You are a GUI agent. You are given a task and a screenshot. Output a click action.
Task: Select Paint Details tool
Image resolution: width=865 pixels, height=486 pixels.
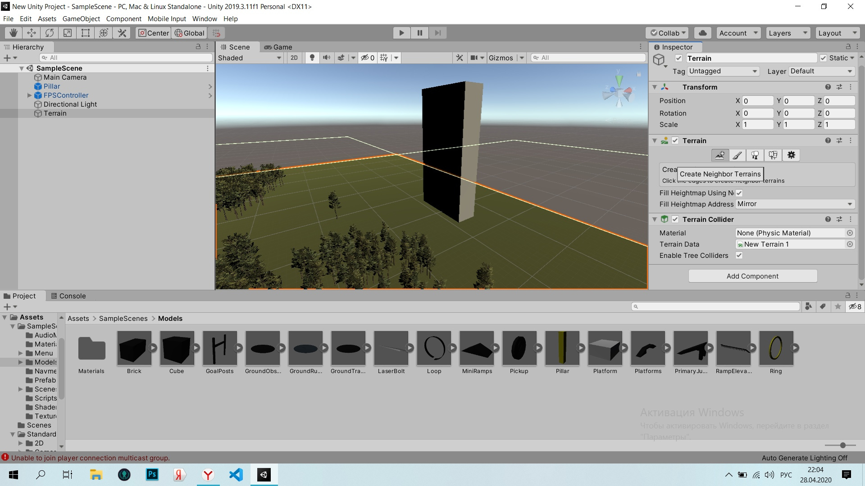click(773, 155)
